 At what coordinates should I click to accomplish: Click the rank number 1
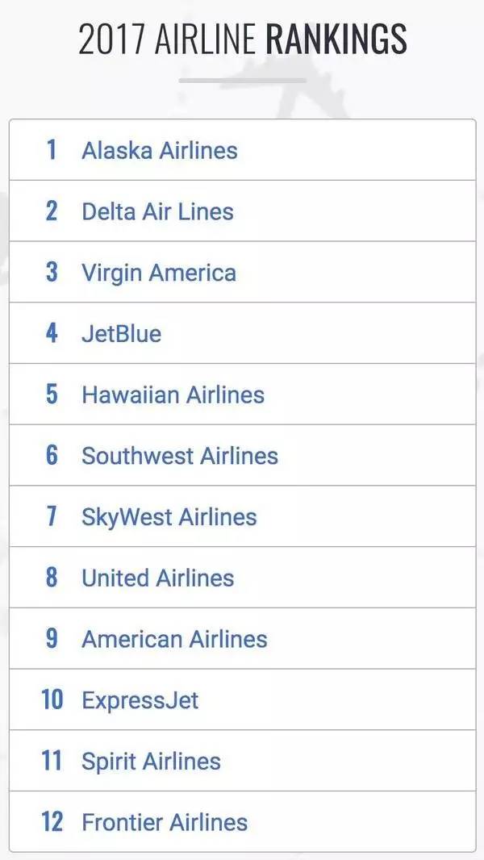click(52, 150)
